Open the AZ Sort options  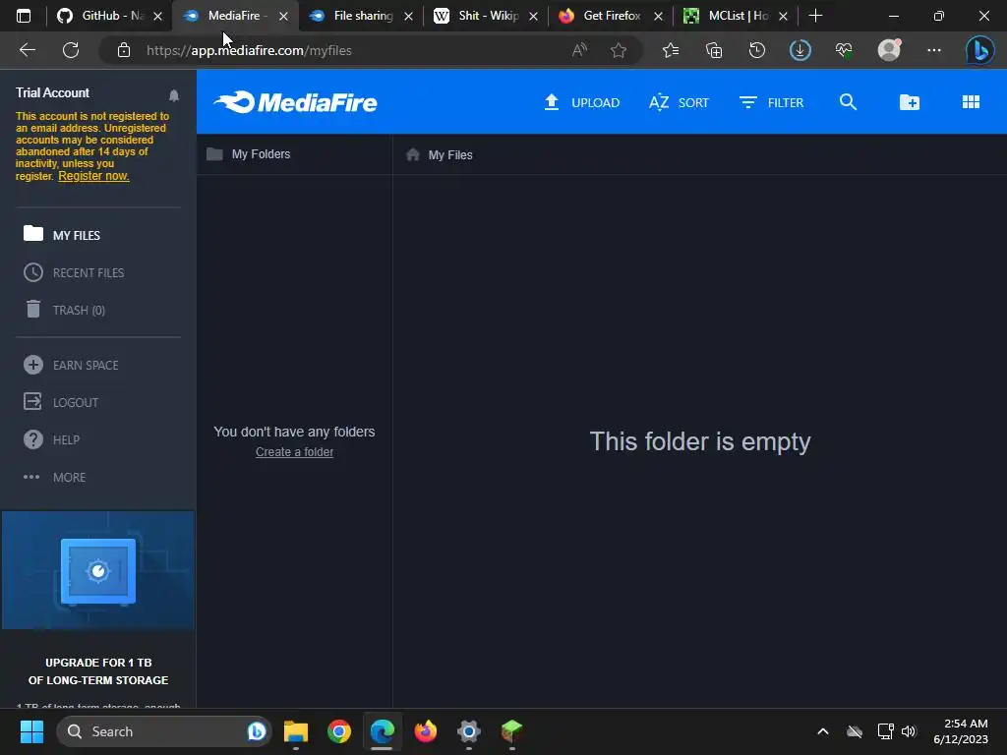[x=679, y=102]
